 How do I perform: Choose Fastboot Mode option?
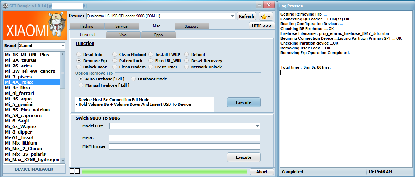(x=149, y=79)
